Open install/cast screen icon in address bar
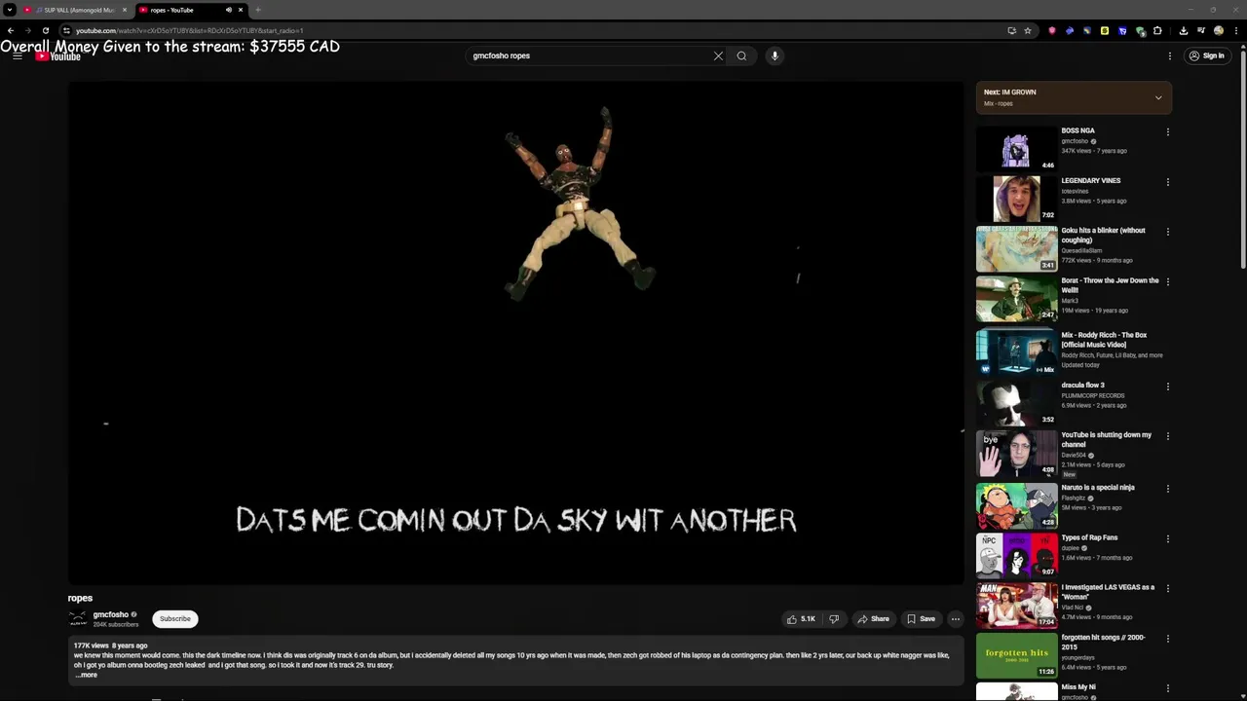 pyautogui.click(x=1011, y=30)
